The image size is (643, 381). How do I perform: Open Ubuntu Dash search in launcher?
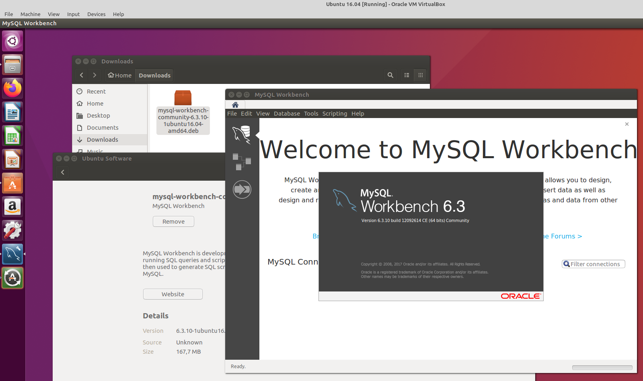[x=12, y=41]
